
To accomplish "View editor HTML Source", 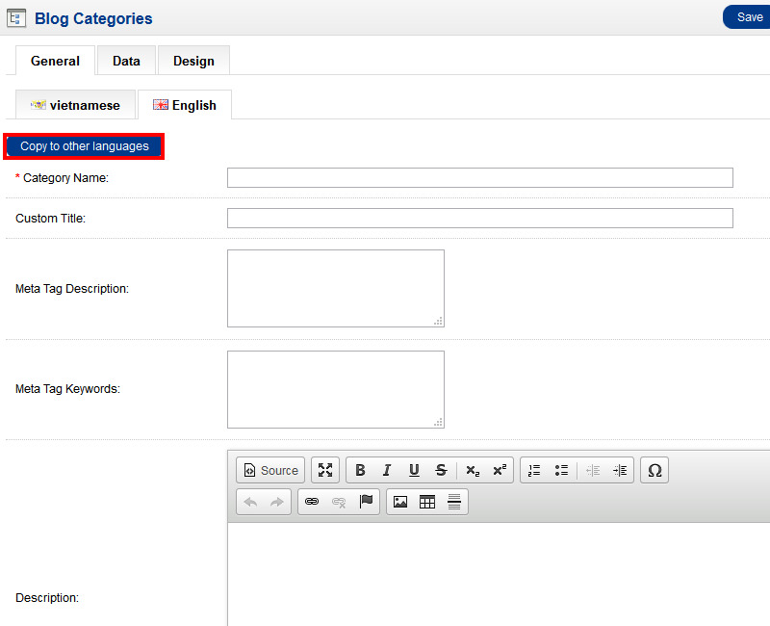I will click(x=270, y=470).
